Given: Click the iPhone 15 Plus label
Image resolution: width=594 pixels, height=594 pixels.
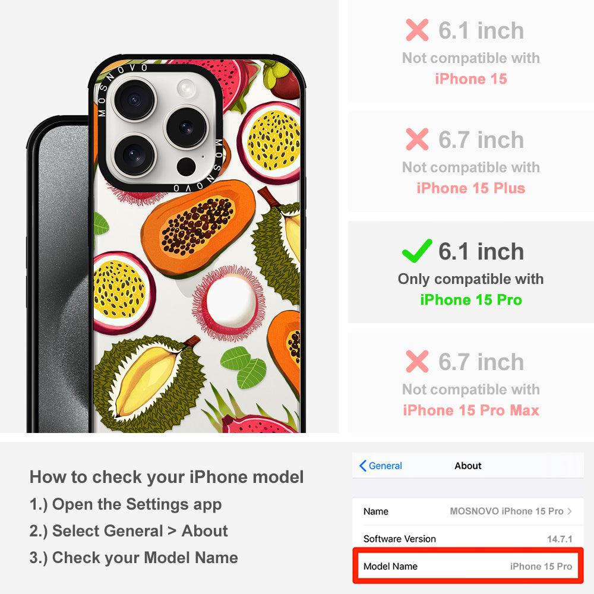Looking at the screenshot, I should tap(471, 188).
